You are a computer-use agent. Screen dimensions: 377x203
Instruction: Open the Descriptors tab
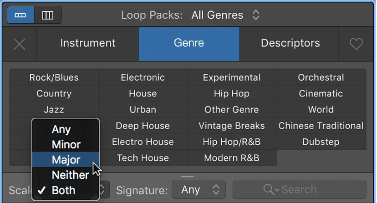pos(290,44)
